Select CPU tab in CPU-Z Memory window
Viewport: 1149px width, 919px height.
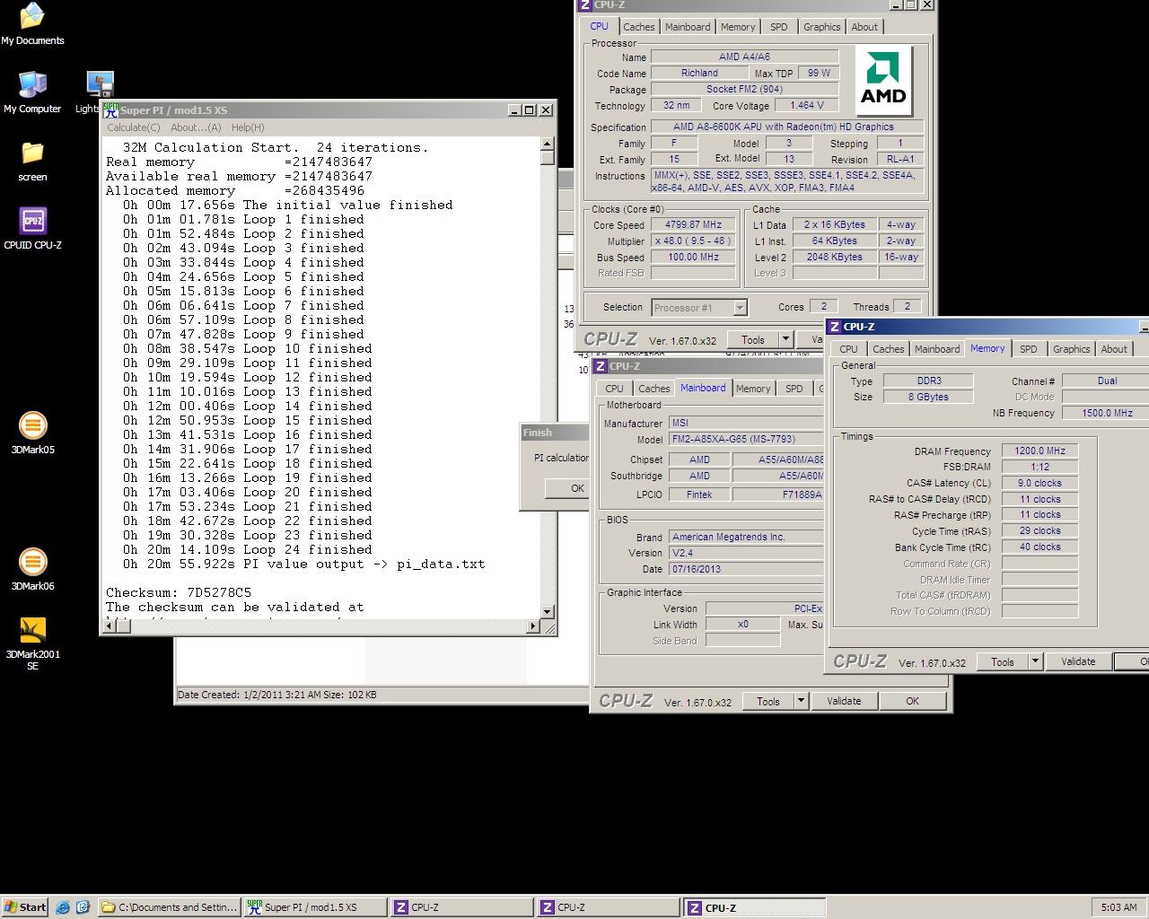(x=848, y=349)
